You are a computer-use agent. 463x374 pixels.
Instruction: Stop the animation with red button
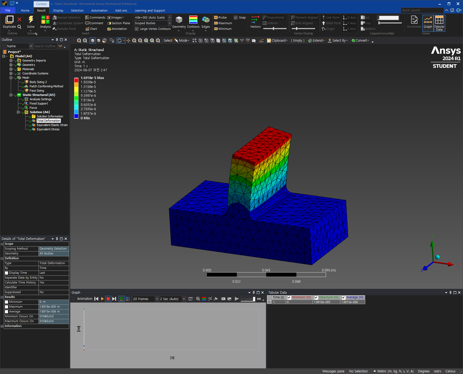108,299
